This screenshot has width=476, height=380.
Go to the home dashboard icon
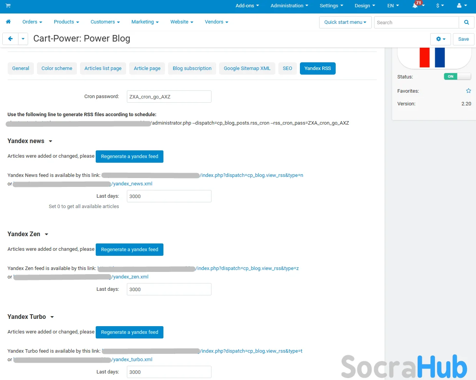click(x=8, y=22)
